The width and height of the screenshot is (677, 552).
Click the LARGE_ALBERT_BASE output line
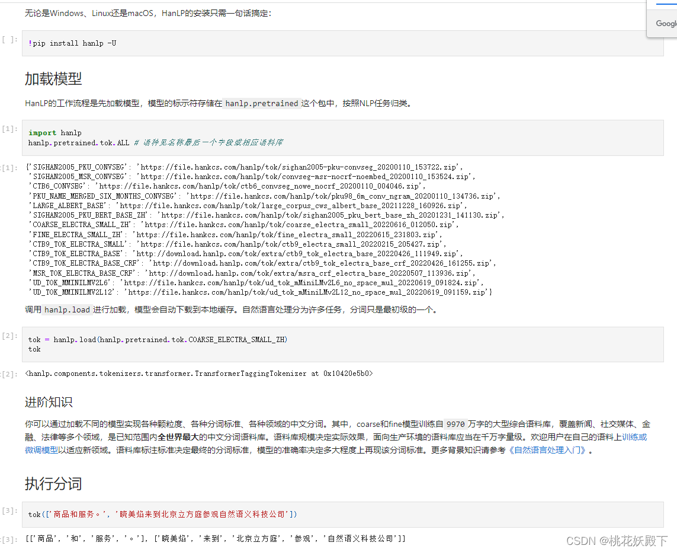248,205
